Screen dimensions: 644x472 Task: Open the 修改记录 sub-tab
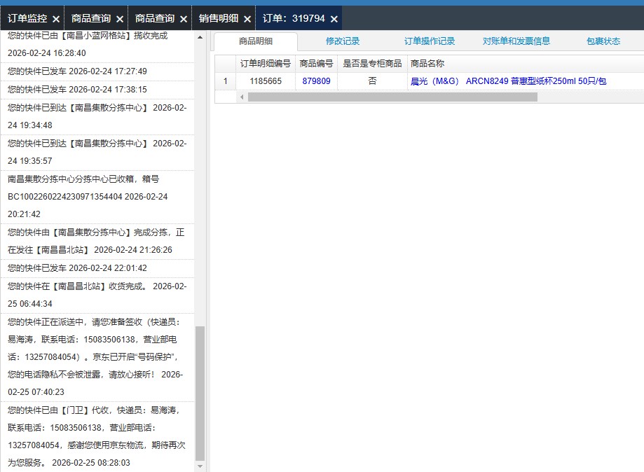[x=343, y=41]
